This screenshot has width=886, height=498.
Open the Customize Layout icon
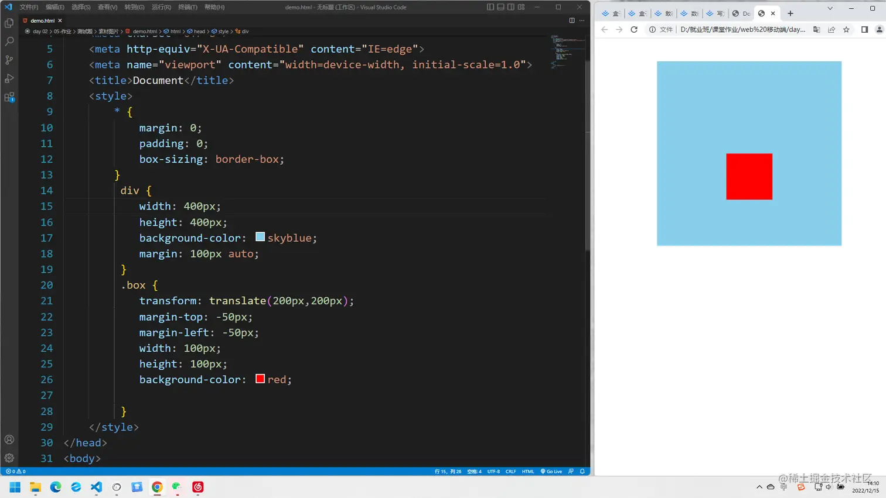click(x=522, y=7)
